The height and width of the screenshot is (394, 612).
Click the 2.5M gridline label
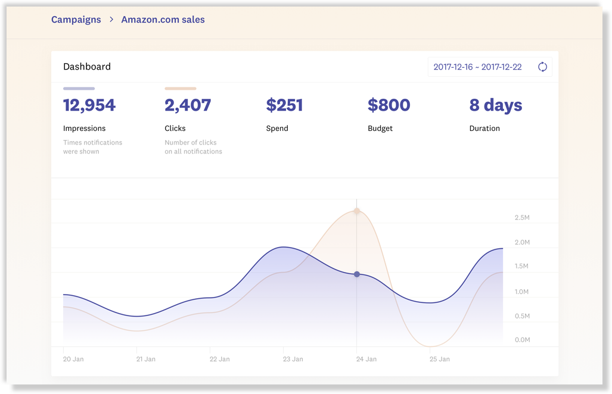[521, 217]
